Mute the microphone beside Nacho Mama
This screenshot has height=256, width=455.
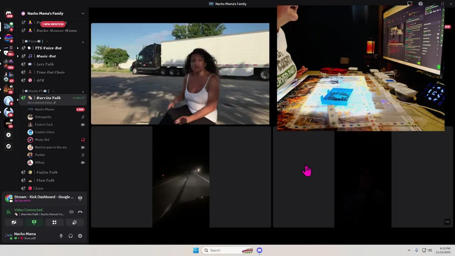[61, 236]
